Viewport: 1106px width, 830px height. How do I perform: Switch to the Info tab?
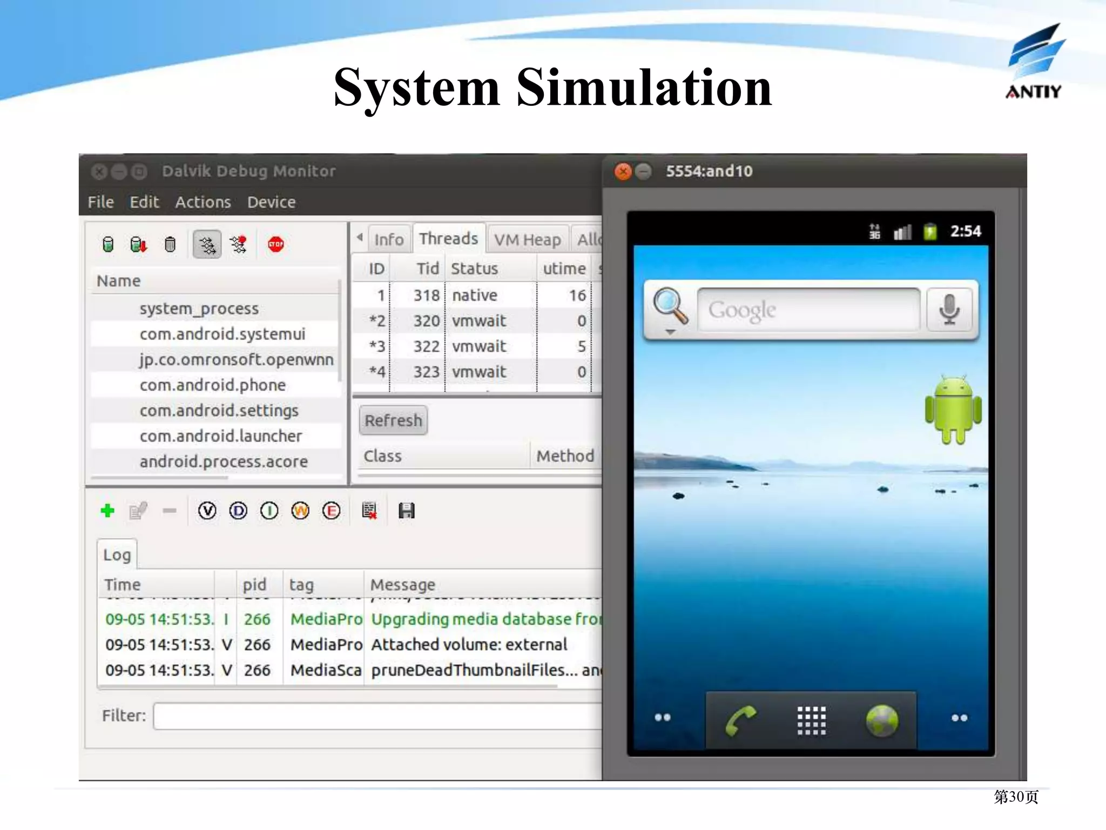(389, 239)
